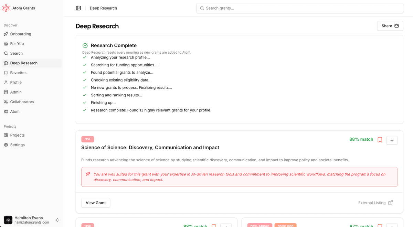The height and width of the screenshot is (227, 413).
Task: Expand the Hamilton Evans account menu
Action: tap(57, 220)
